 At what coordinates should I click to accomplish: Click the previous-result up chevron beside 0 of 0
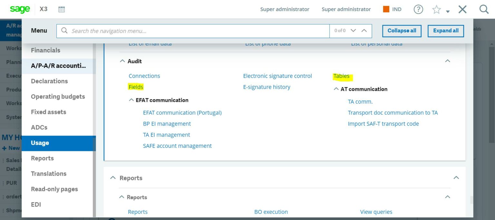point(364,31)
